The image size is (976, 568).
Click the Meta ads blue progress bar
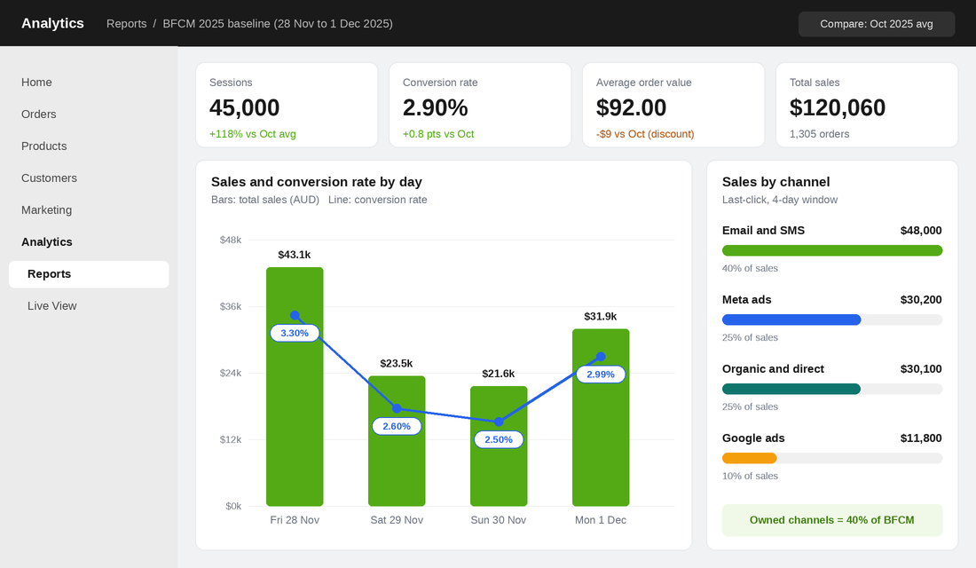point(791,319)
